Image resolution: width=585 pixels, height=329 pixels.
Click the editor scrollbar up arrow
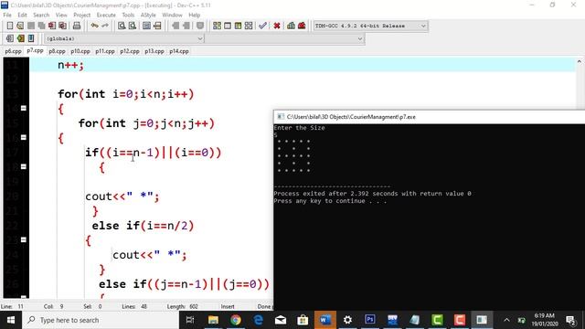[x=579, y=61]
